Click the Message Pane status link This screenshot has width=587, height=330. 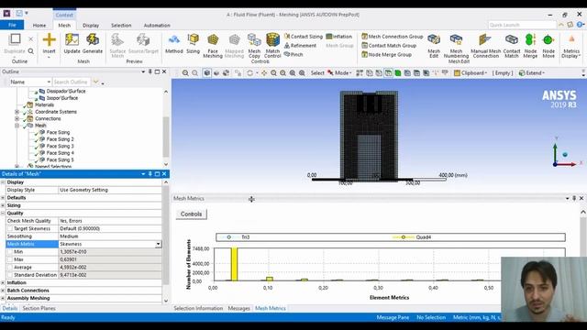click(x=393, y=317)
